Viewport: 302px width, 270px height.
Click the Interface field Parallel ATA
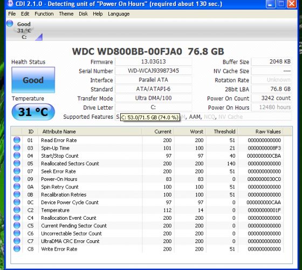point(154,80)
